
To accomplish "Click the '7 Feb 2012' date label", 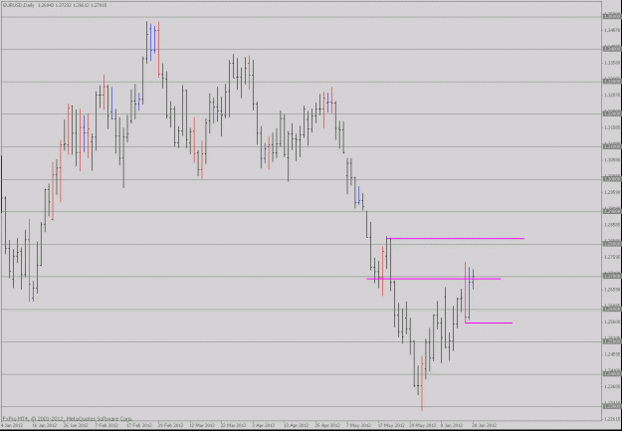I will coord(107,425).
